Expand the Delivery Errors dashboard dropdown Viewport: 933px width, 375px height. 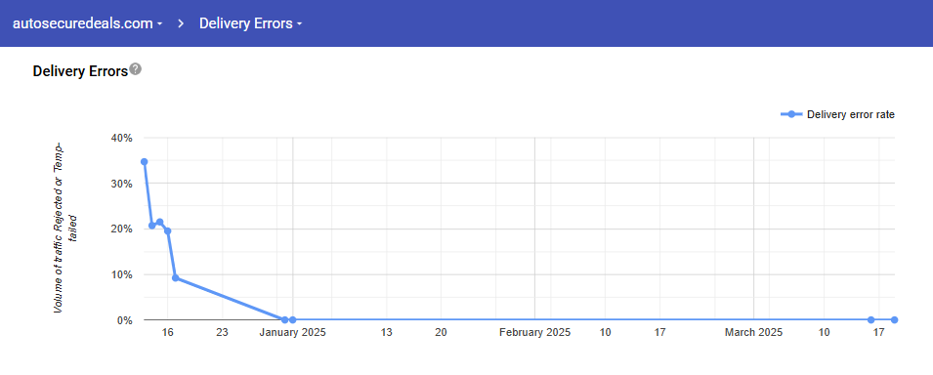coord(250,23)
